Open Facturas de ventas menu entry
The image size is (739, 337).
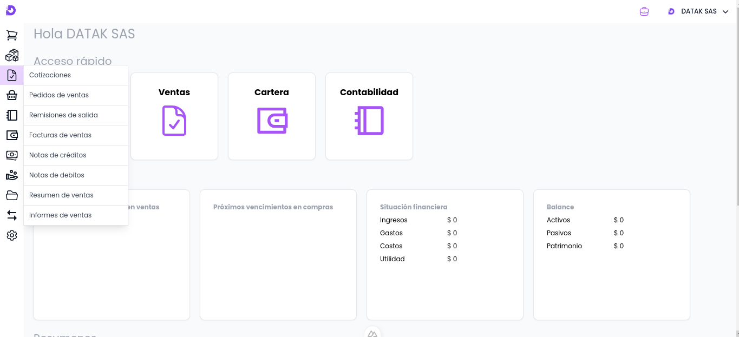[x=60, y=135]
